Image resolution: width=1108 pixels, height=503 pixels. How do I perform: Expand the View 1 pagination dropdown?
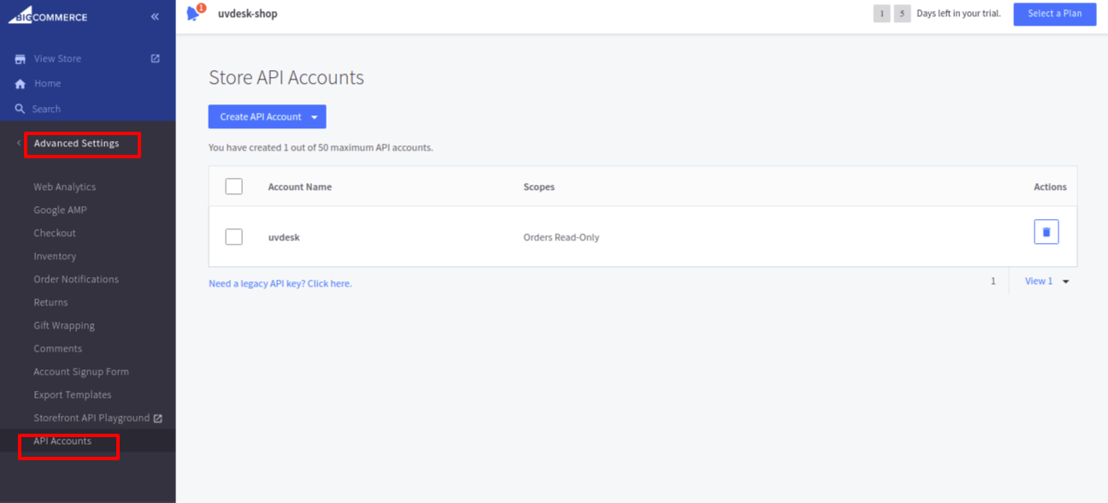pyautogui.click(x=1066, y=281)
